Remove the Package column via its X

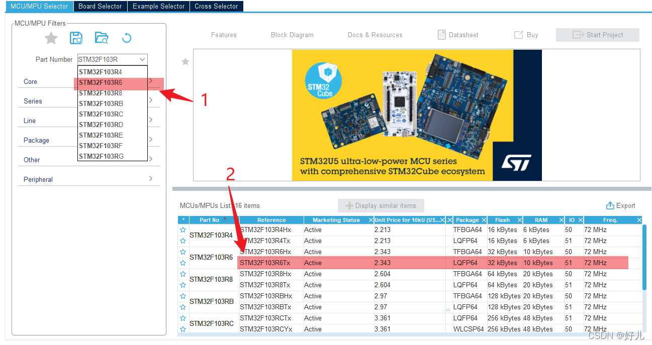(484, 220)
